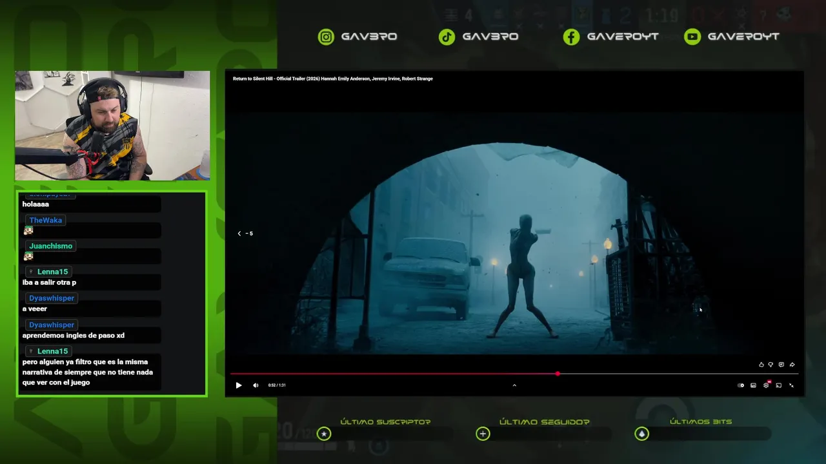Click the -5 rewind chevron indicator
This screenshot has width=826, height=464.
point(245,233)
